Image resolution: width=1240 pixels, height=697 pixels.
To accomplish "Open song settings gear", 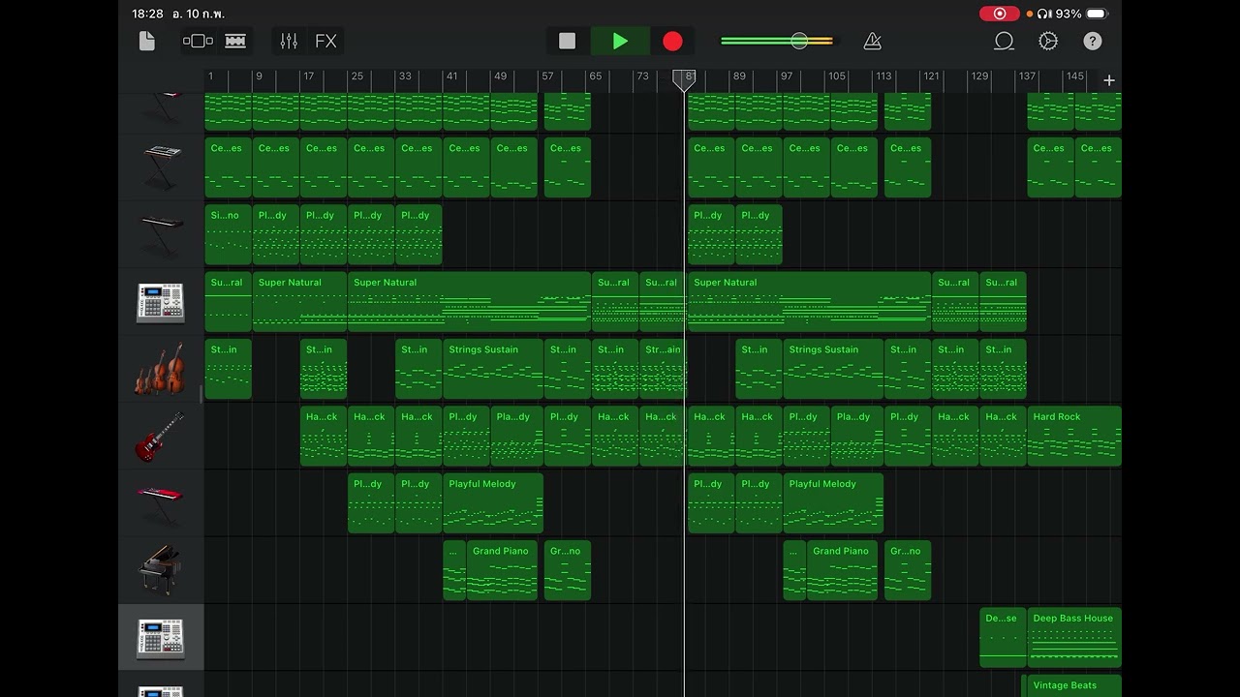I will [1048, 41].
